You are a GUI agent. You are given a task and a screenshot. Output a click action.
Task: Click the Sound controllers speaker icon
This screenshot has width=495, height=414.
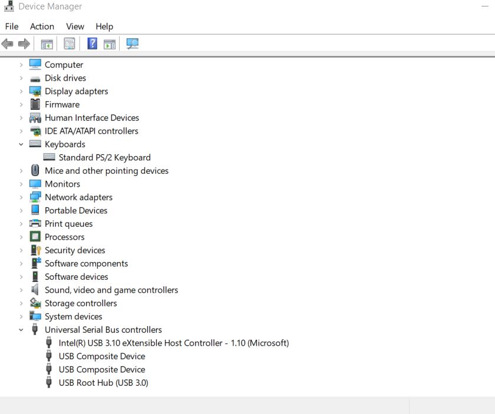(x=35, y=289)
